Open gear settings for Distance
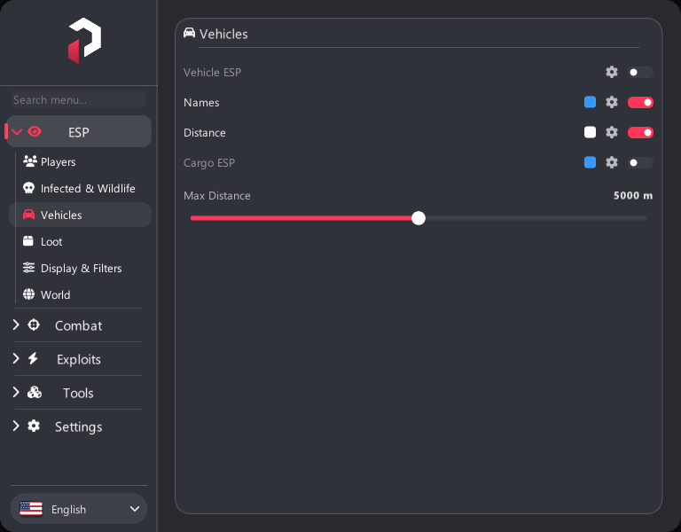Screen dimensions: 681x532 tap(612, 132)
